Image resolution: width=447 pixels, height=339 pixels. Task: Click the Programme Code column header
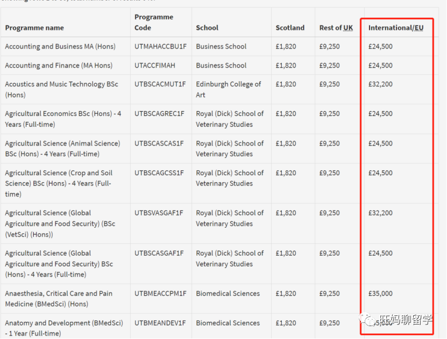[154, 23]
